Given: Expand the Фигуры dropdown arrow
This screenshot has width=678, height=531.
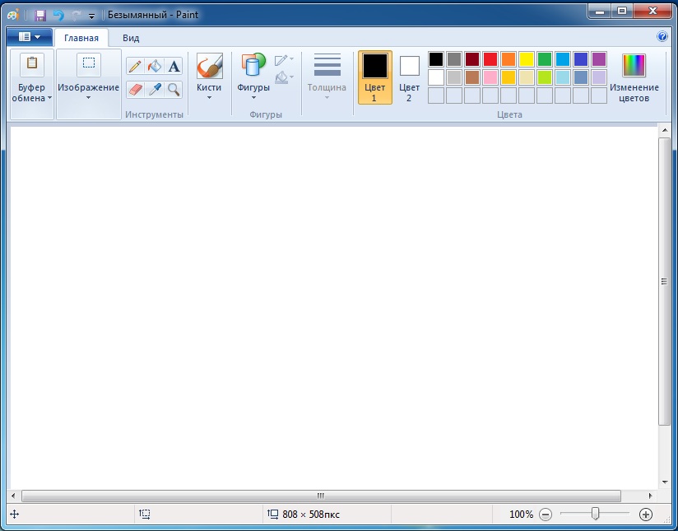Looking at the screenshot, I should (253, 98).
